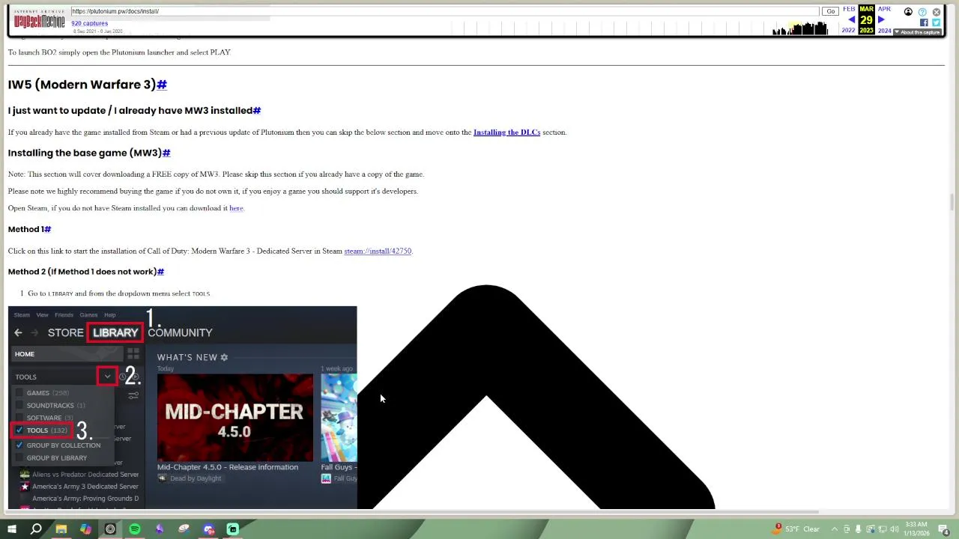
Task: Expand the About this capture dropdown
Action: [918, 32]
